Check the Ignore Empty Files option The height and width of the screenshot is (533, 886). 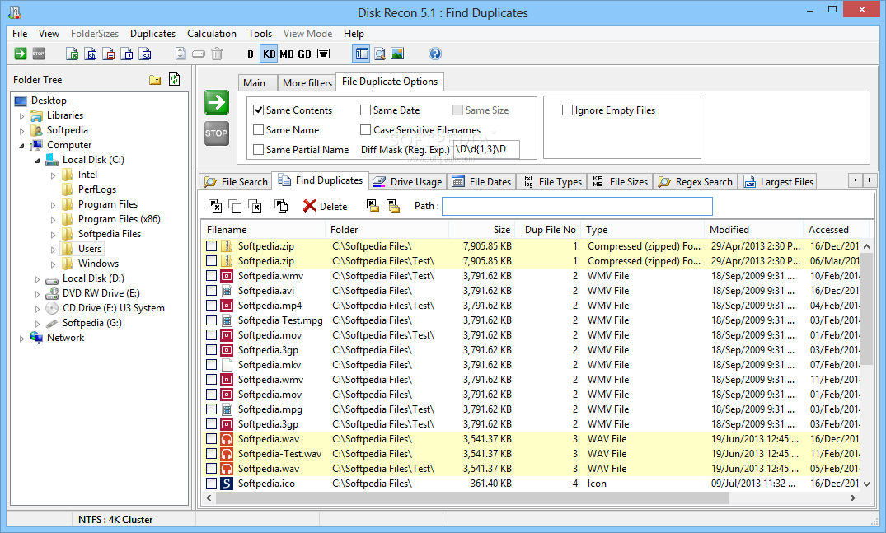click(567, 110)
